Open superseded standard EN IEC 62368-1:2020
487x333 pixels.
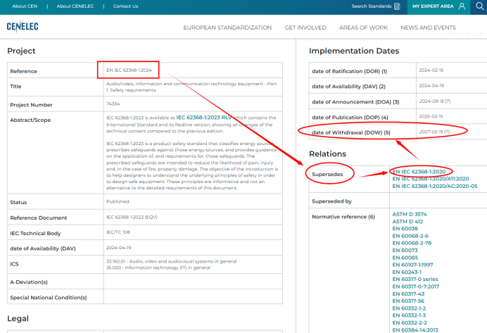[421, 172]
